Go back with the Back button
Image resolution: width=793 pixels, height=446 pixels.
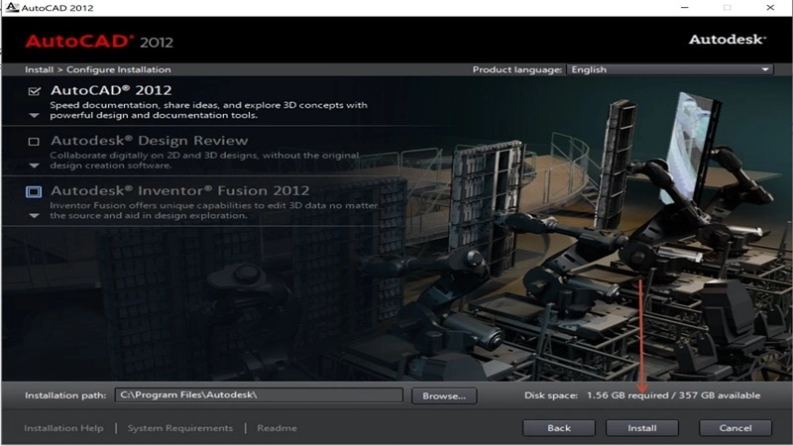[559, 428]
